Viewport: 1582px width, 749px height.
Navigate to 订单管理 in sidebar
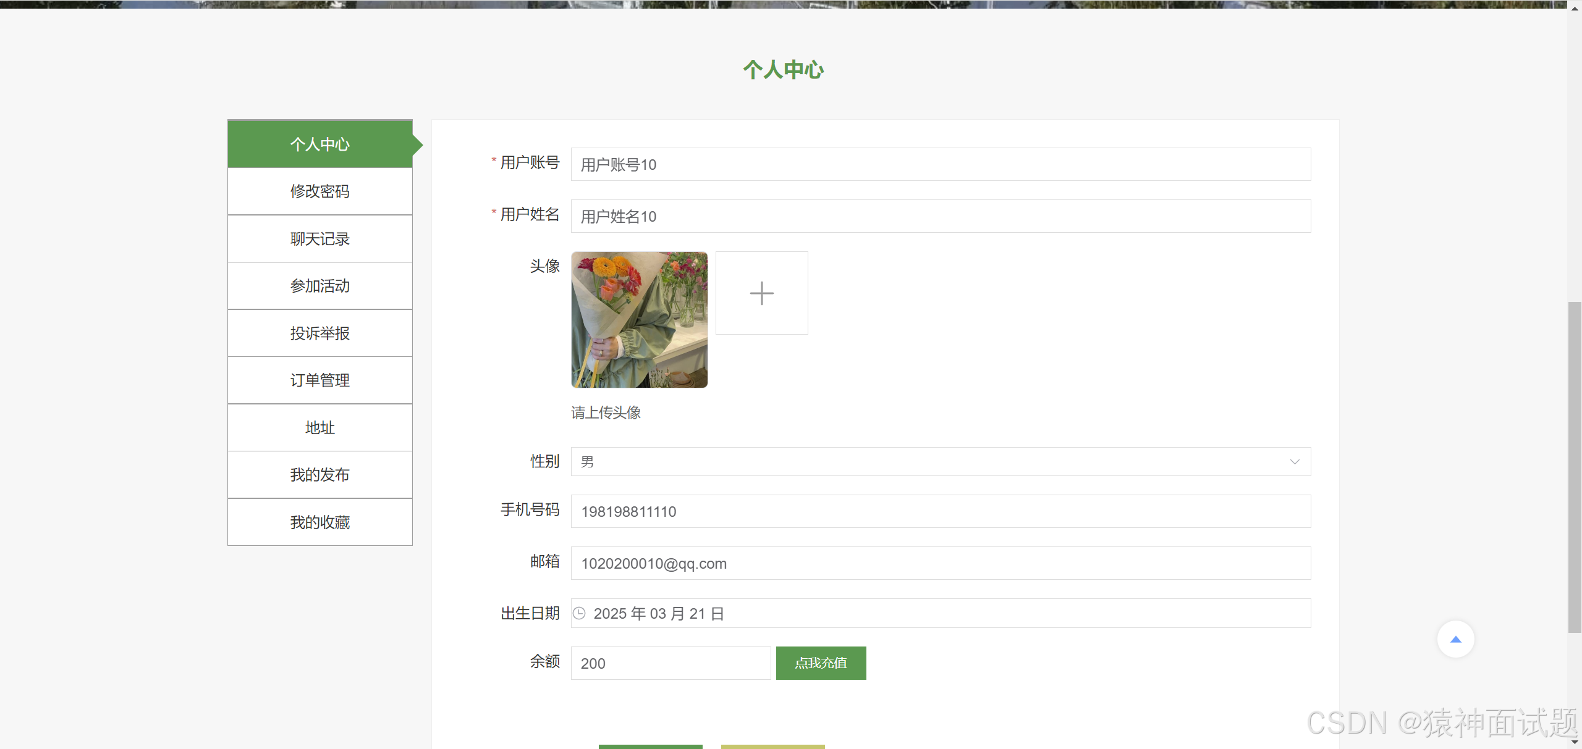pos(319,380)
